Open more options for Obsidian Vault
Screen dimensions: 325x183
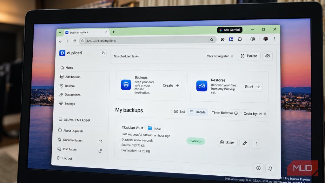pos(256,144)
